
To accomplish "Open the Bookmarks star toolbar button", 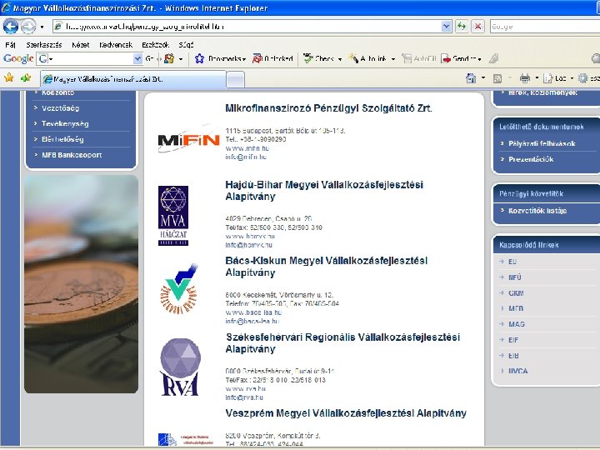I will tap(220, 58).
